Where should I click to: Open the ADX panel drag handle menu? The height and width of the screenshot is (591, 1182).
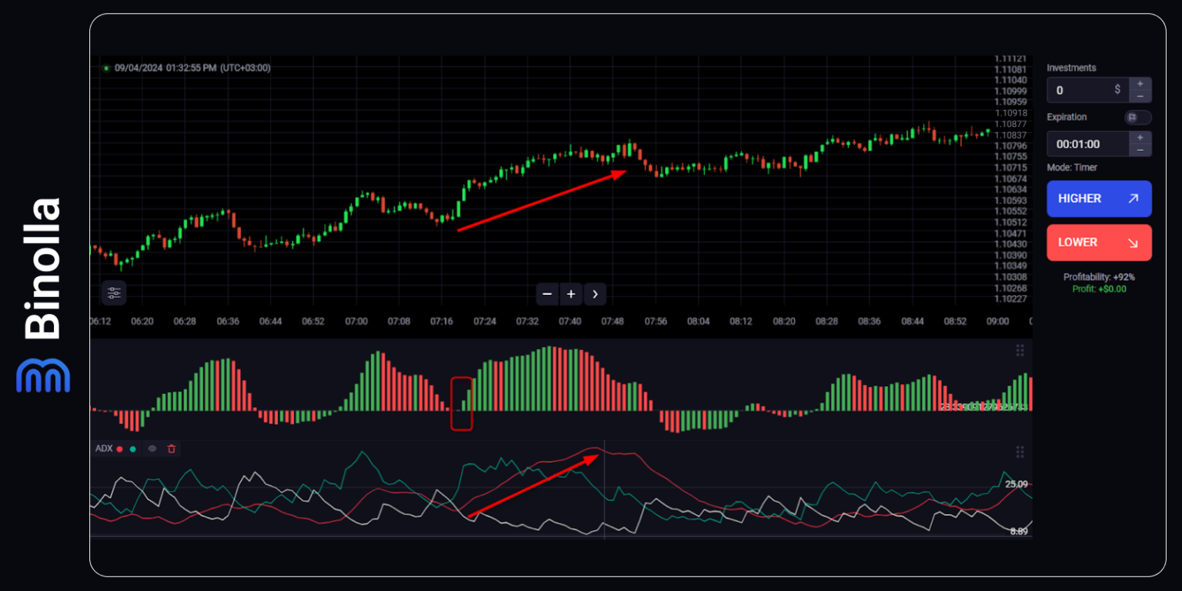[1020, 452]
